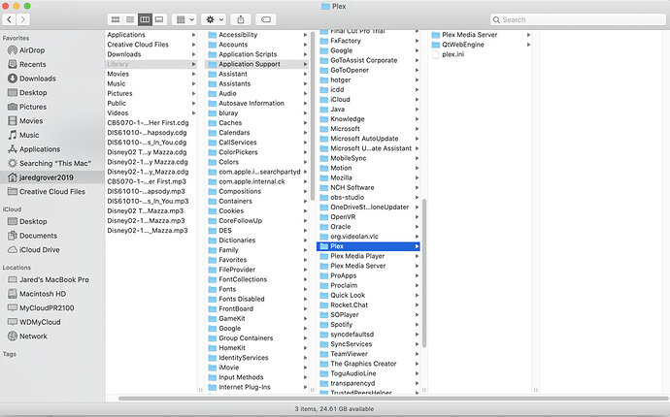Expand the Videos folder arrow

pos(193,113)
